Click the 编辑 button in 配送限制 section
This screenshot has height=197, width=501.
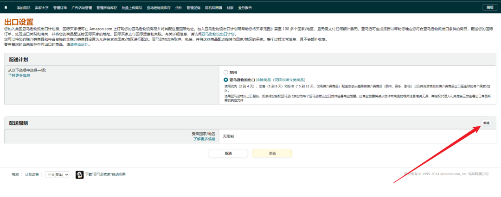point(486,123)
